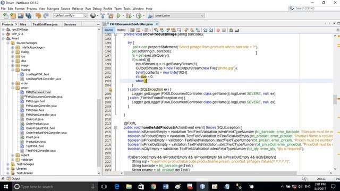Click the Uncomment icon in editor toolbar
The width and height of the screenshot is (340, 191).
click(231, 30)
